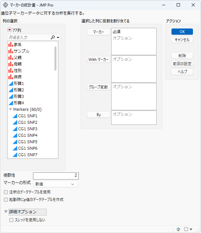Click the continuous icon beside CG1 SNP2
This screenshot has height=233, width=201.
click(15, 122)
